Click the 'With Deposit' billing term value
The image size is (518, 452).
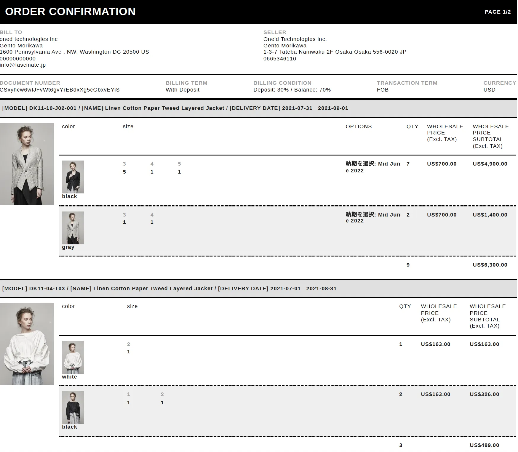pos(183,90)
